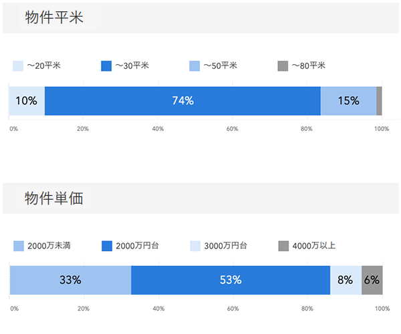Screen dimensions: 401x334
Task: Select the 8% bar segment
Action: (x=346, y=280)
